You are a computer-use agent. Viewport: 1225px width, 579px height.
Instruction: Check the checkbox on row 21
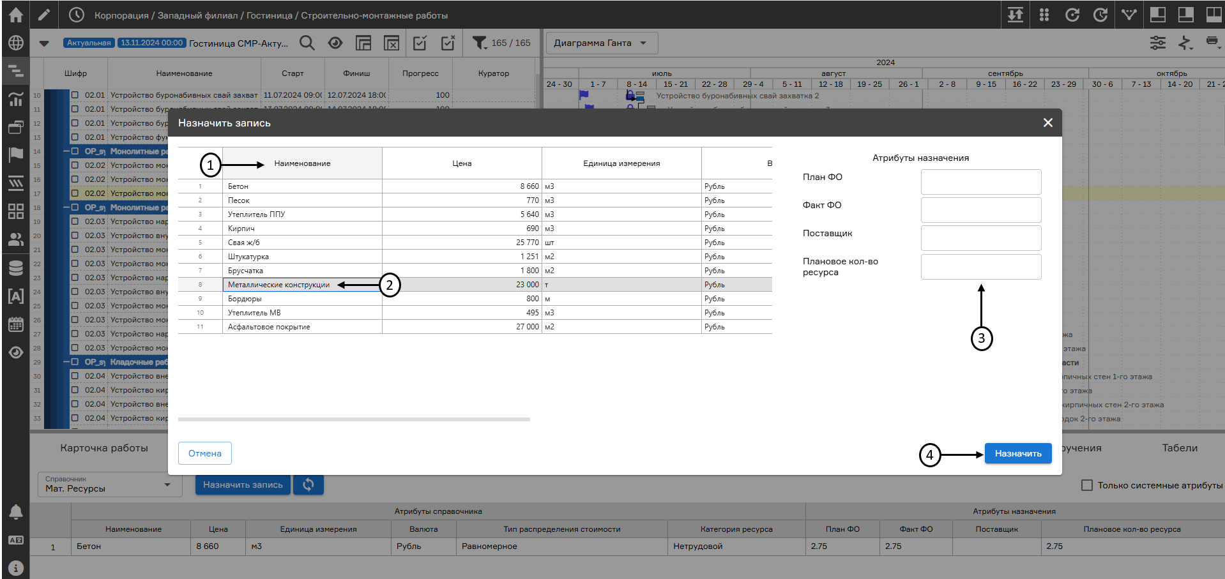click(x=75, y=250)
